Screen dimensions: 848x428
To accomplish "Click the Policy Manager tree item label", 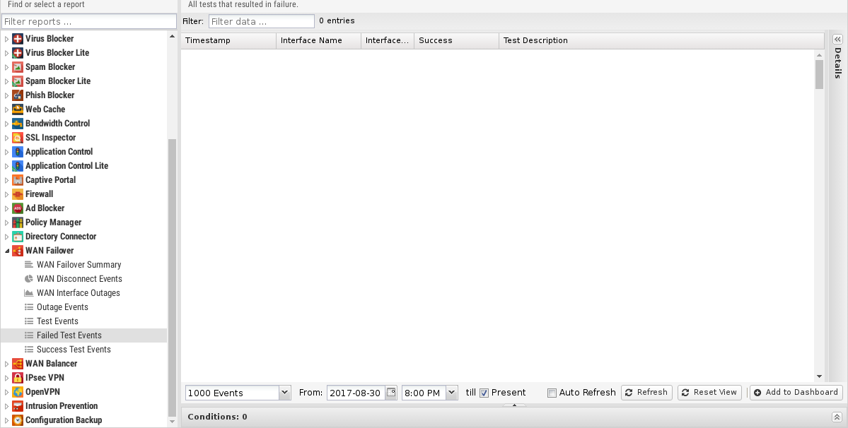I will point(54,222).
